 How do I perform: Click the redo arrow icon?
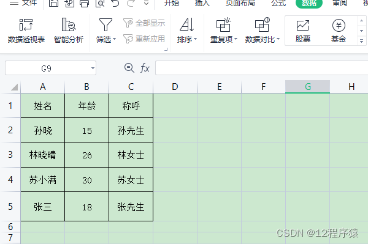pos(131,3)
